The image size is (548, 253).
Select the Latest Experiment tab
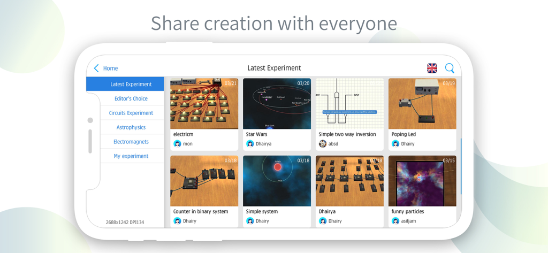pyautogui.click(x=125, y=84)
